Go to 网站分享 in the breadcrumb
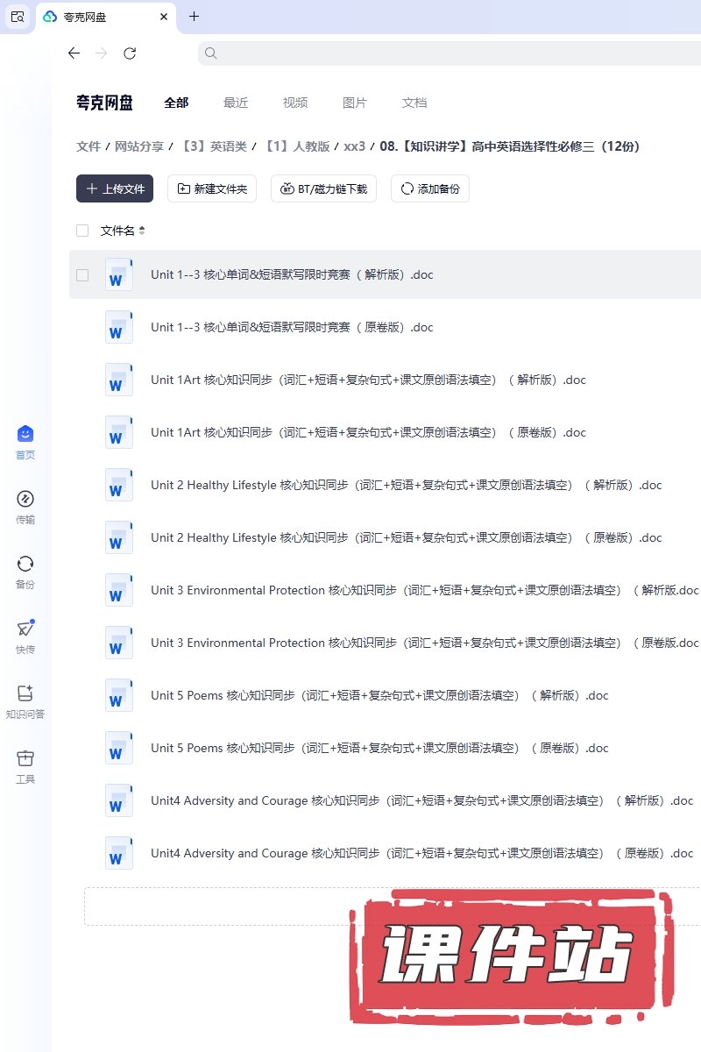 coord(139,146)
